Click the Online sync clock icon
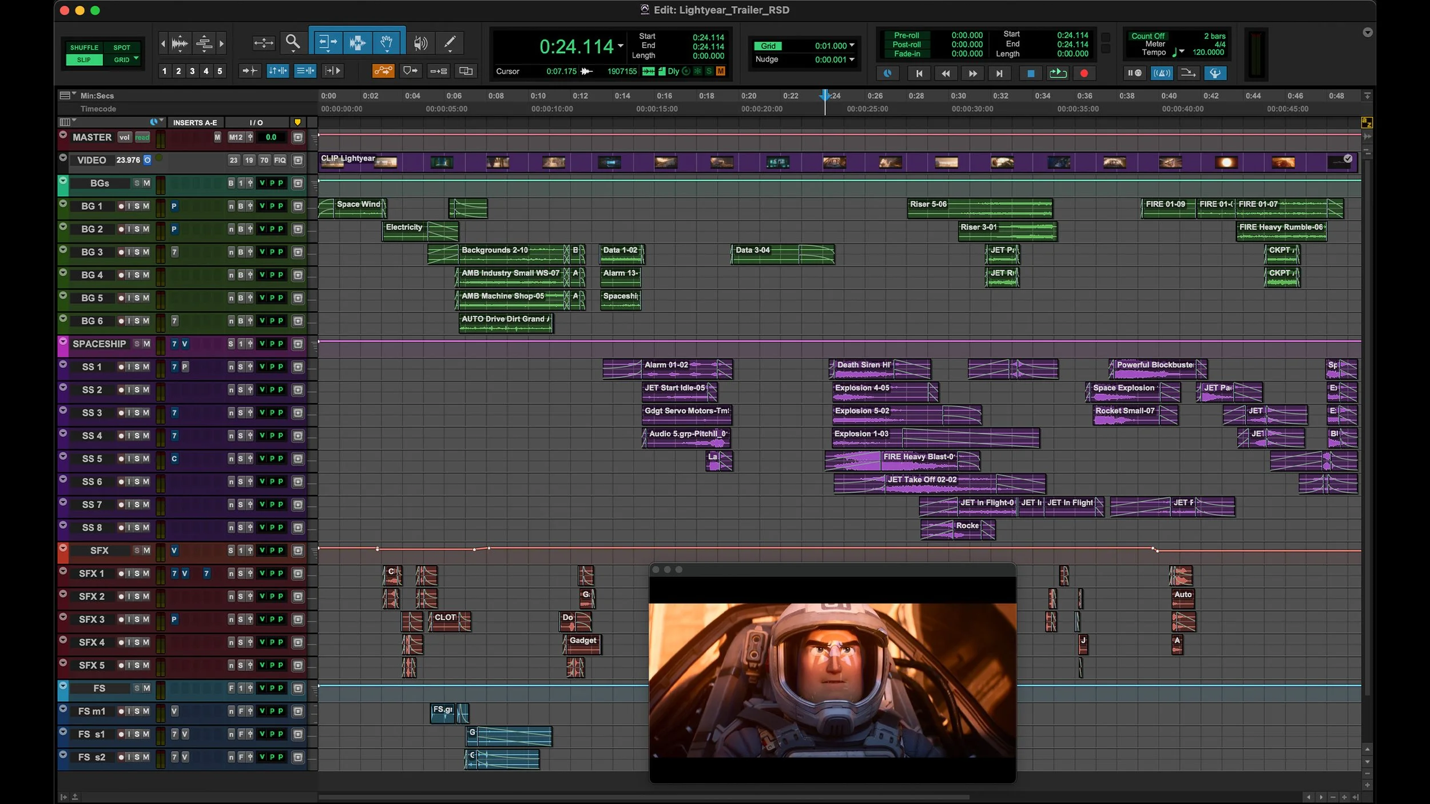The width and height of the screenshot is (1430, 804). click(887, 73)
